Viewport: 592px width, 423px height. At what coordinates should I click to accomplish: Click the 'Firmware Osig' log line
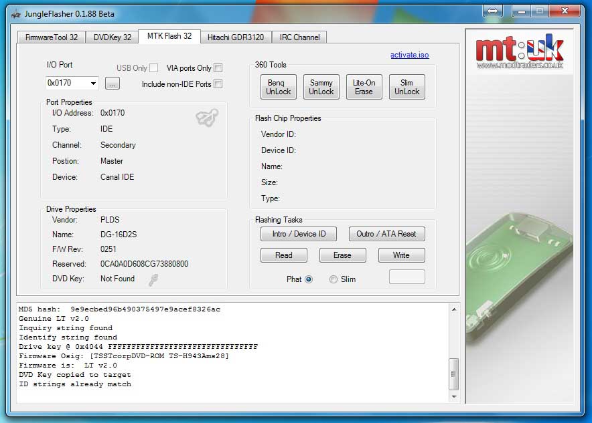point(124,356)
